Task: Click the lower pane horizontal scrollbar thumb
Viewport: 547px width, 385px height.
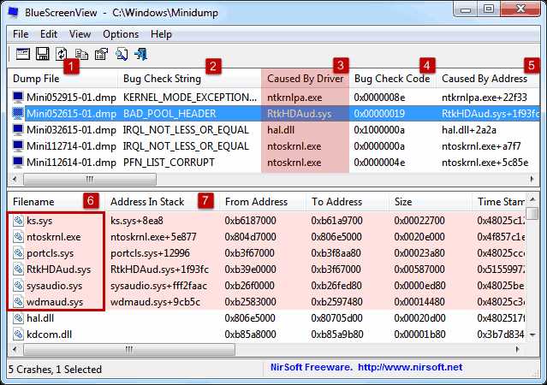Action: [129, 349]
